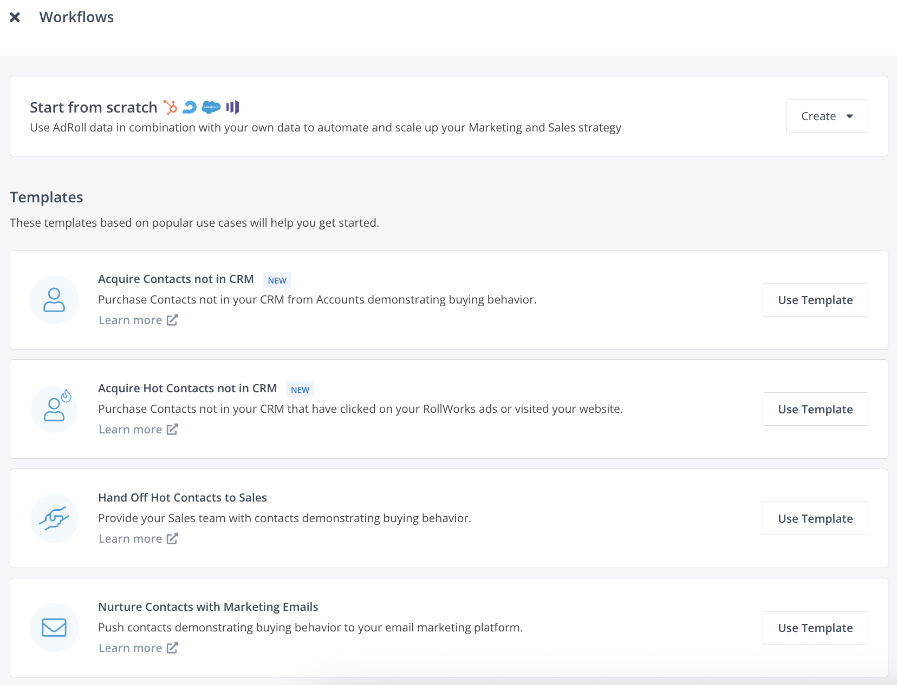Open the Create dropdown menu
Viewport: 897px width, 685px height.
click(827, 116)
